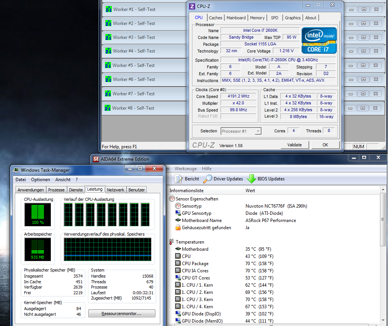Click the AIDA64 list scroll-up arrow

coord(383,189)
